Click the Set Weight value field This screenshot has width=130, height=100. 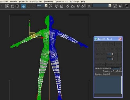(109, 54)
